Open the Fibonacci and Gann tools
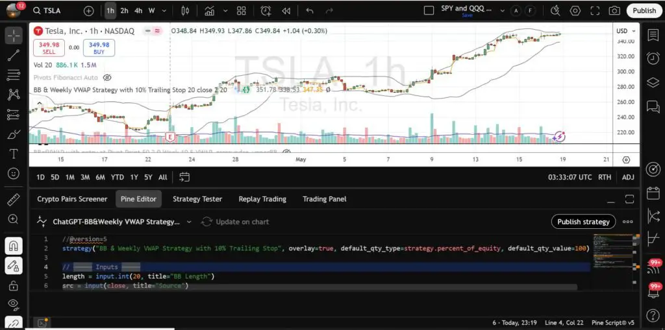 point(14,75)
